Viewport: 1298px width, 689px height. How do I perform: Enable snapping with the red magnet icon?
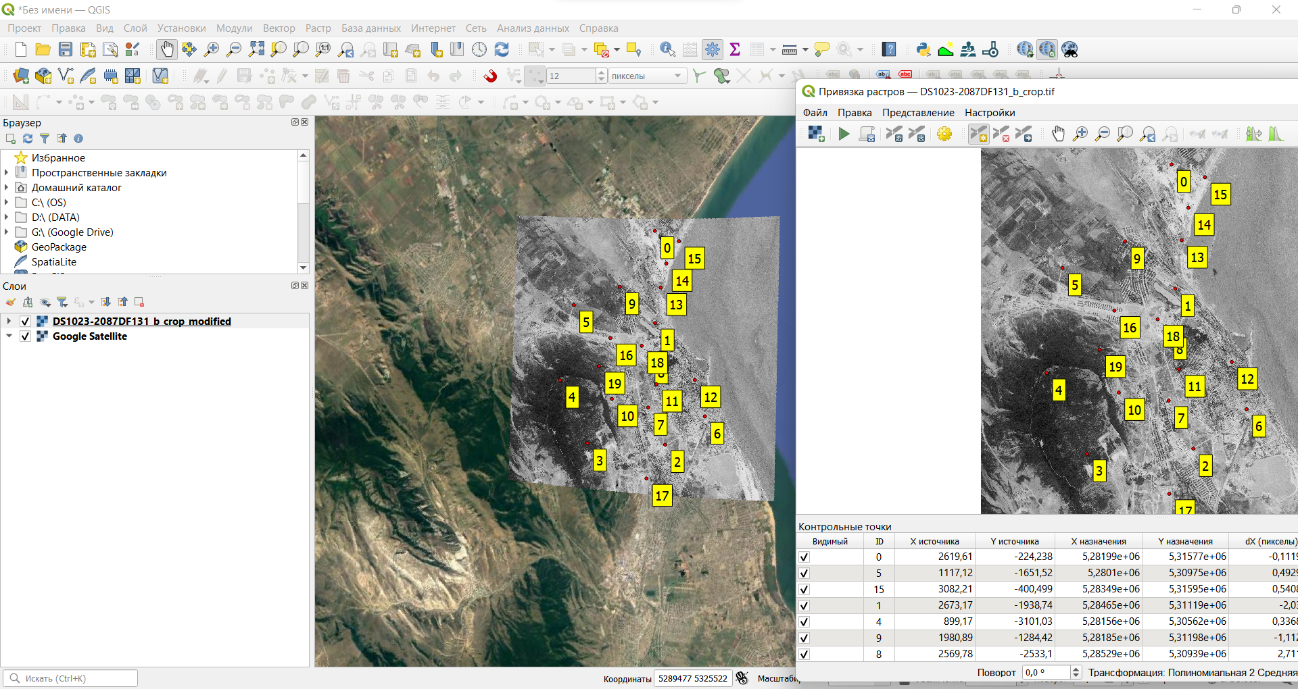490,76
